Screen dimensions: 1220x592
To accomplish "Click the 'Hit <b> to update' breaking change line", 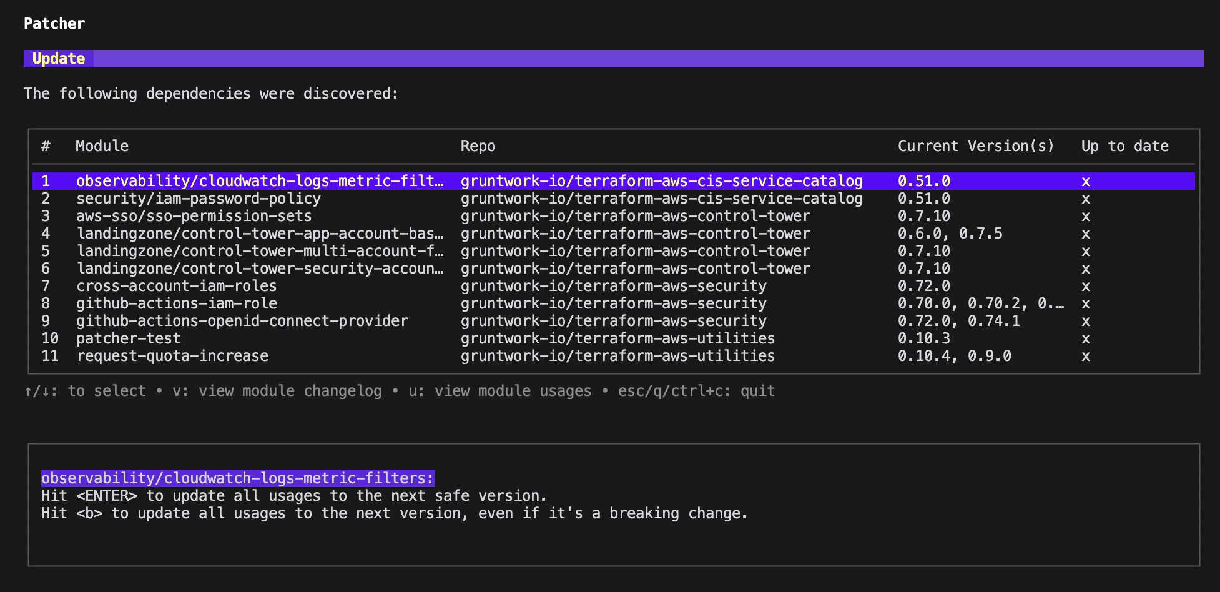I will (x=394, y=513).
